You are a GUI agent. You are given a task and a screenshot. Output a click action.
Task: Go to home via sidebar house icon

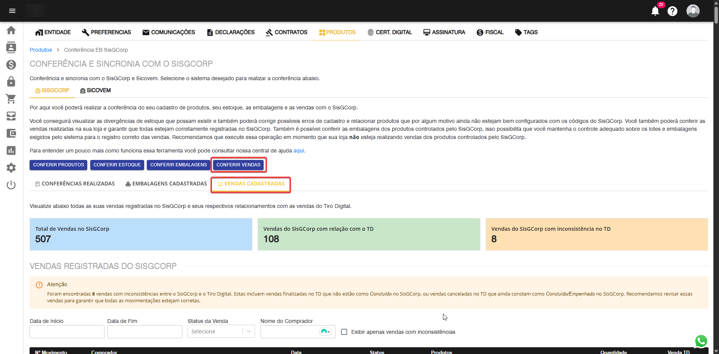point(11,30)
